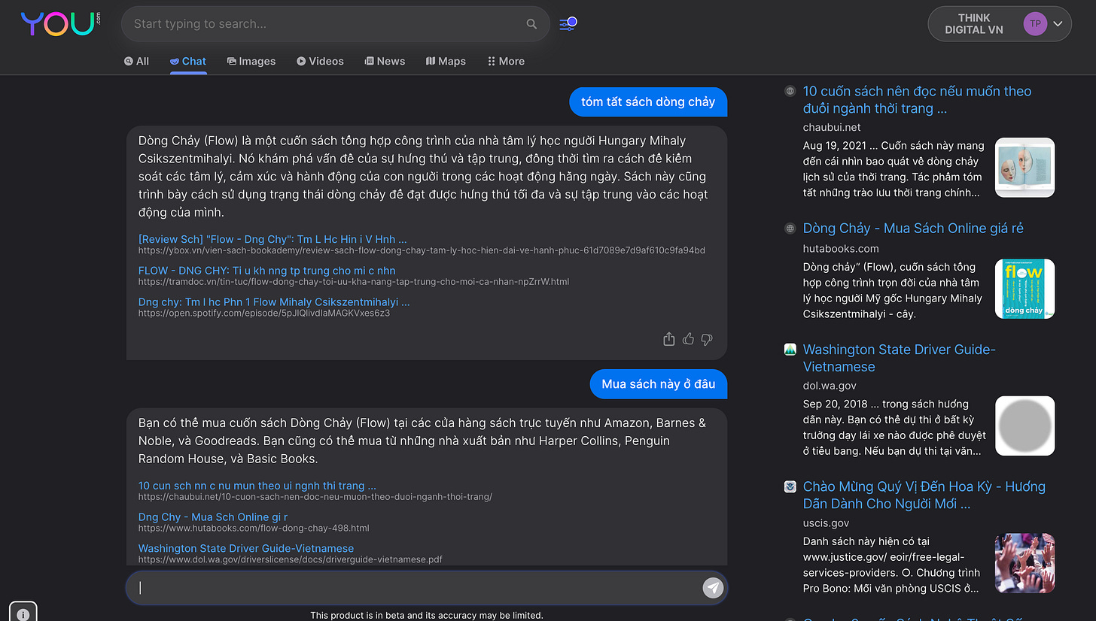The image size is (1096, 621).
Task: Open the '[Review Sch] Flow - Dng Chy' source link
Action: pyautogui.click(x=272, y=239)
